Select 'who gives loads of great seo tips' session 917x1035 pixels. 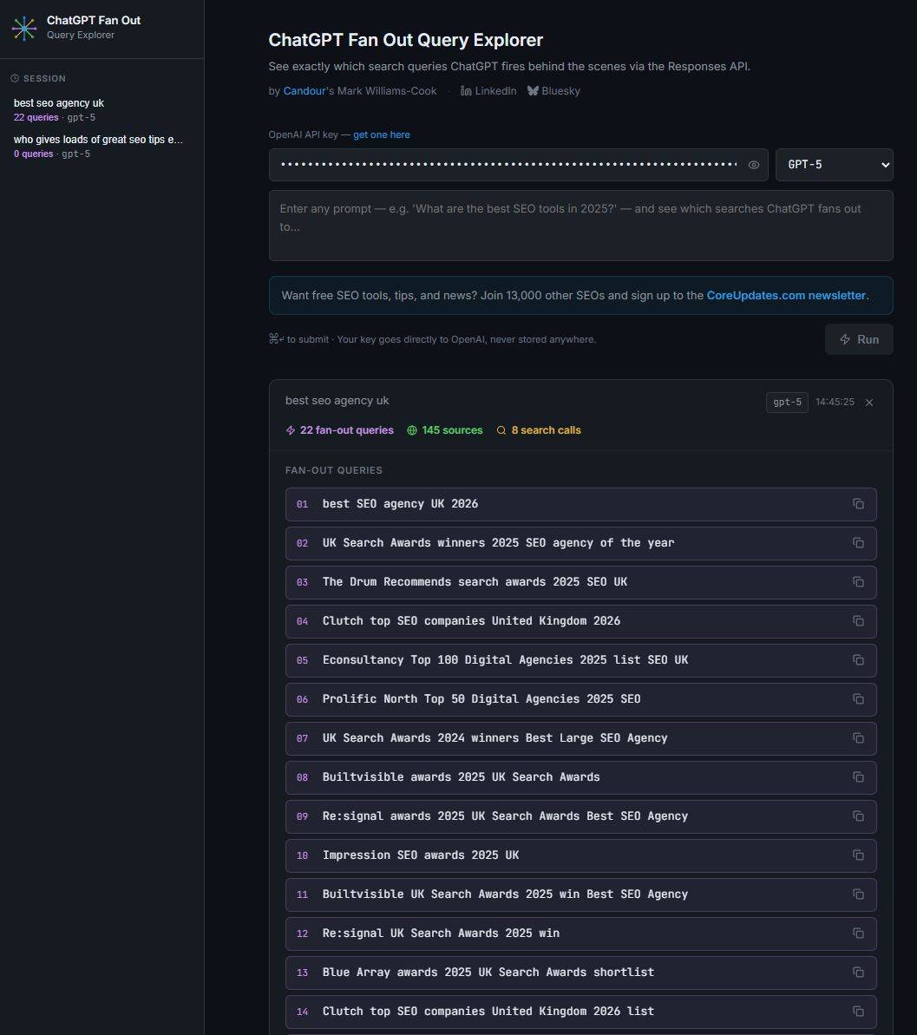point(98,140)
